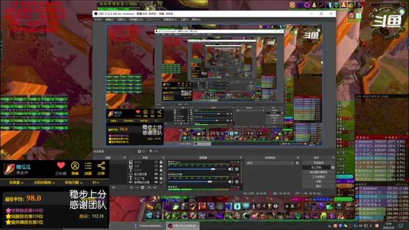409x230 pixels.
Task: Toggle visibility eye for 音频输出采集 source
Action: tap(156, 182)
